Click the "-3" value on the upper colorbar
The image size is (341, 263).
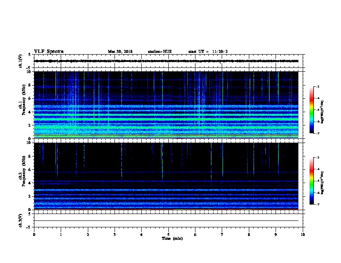click(317, 86)
